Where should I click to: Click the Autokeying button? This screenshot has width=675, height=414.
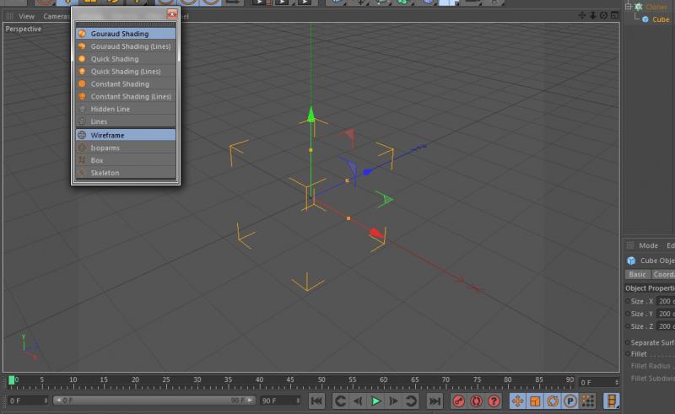(x=477, y=401)
